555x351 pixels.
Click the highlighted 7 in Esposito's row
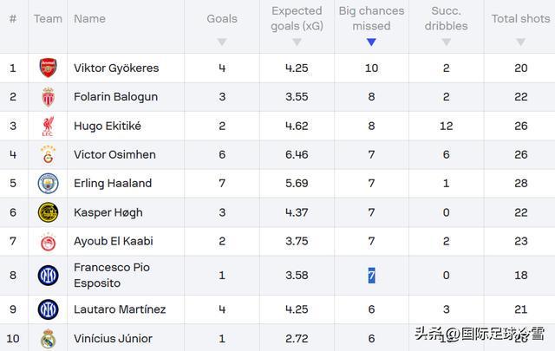coord(371,276)
